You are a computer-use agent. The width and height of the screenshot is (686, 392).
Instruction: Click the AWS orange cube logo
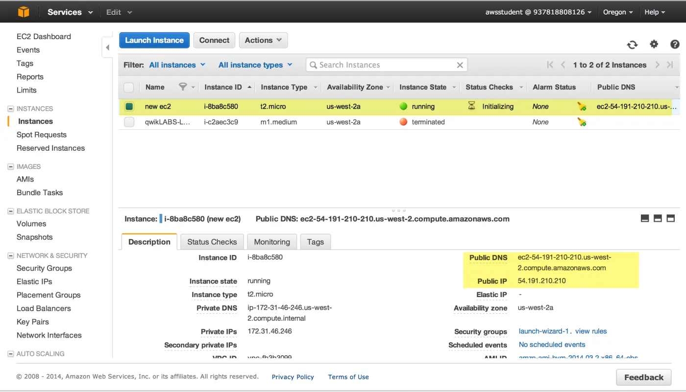coord(23,12)
